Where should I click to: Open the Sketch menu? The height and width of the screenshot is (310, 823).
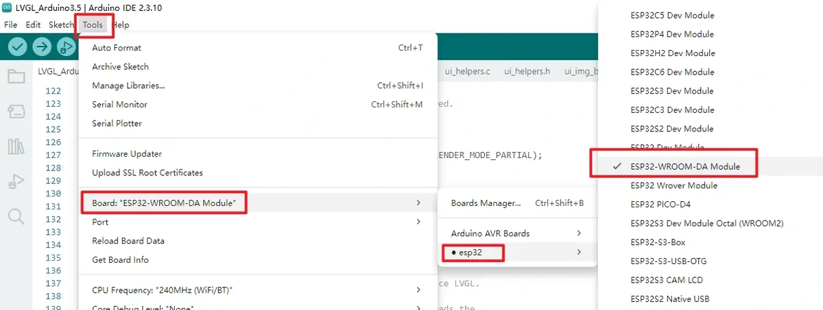pyautogui.click(x=61, y=25)
